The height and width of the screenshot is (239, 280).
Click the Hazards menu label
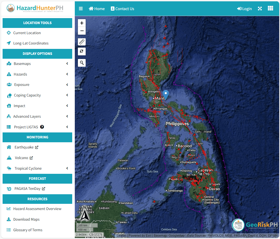tap(20, 74)
